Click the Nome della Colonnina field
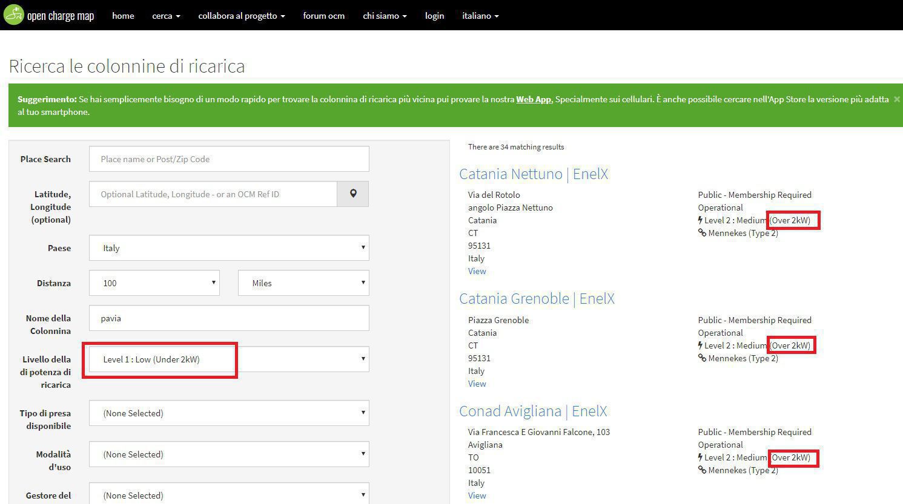 pos(229,318)
